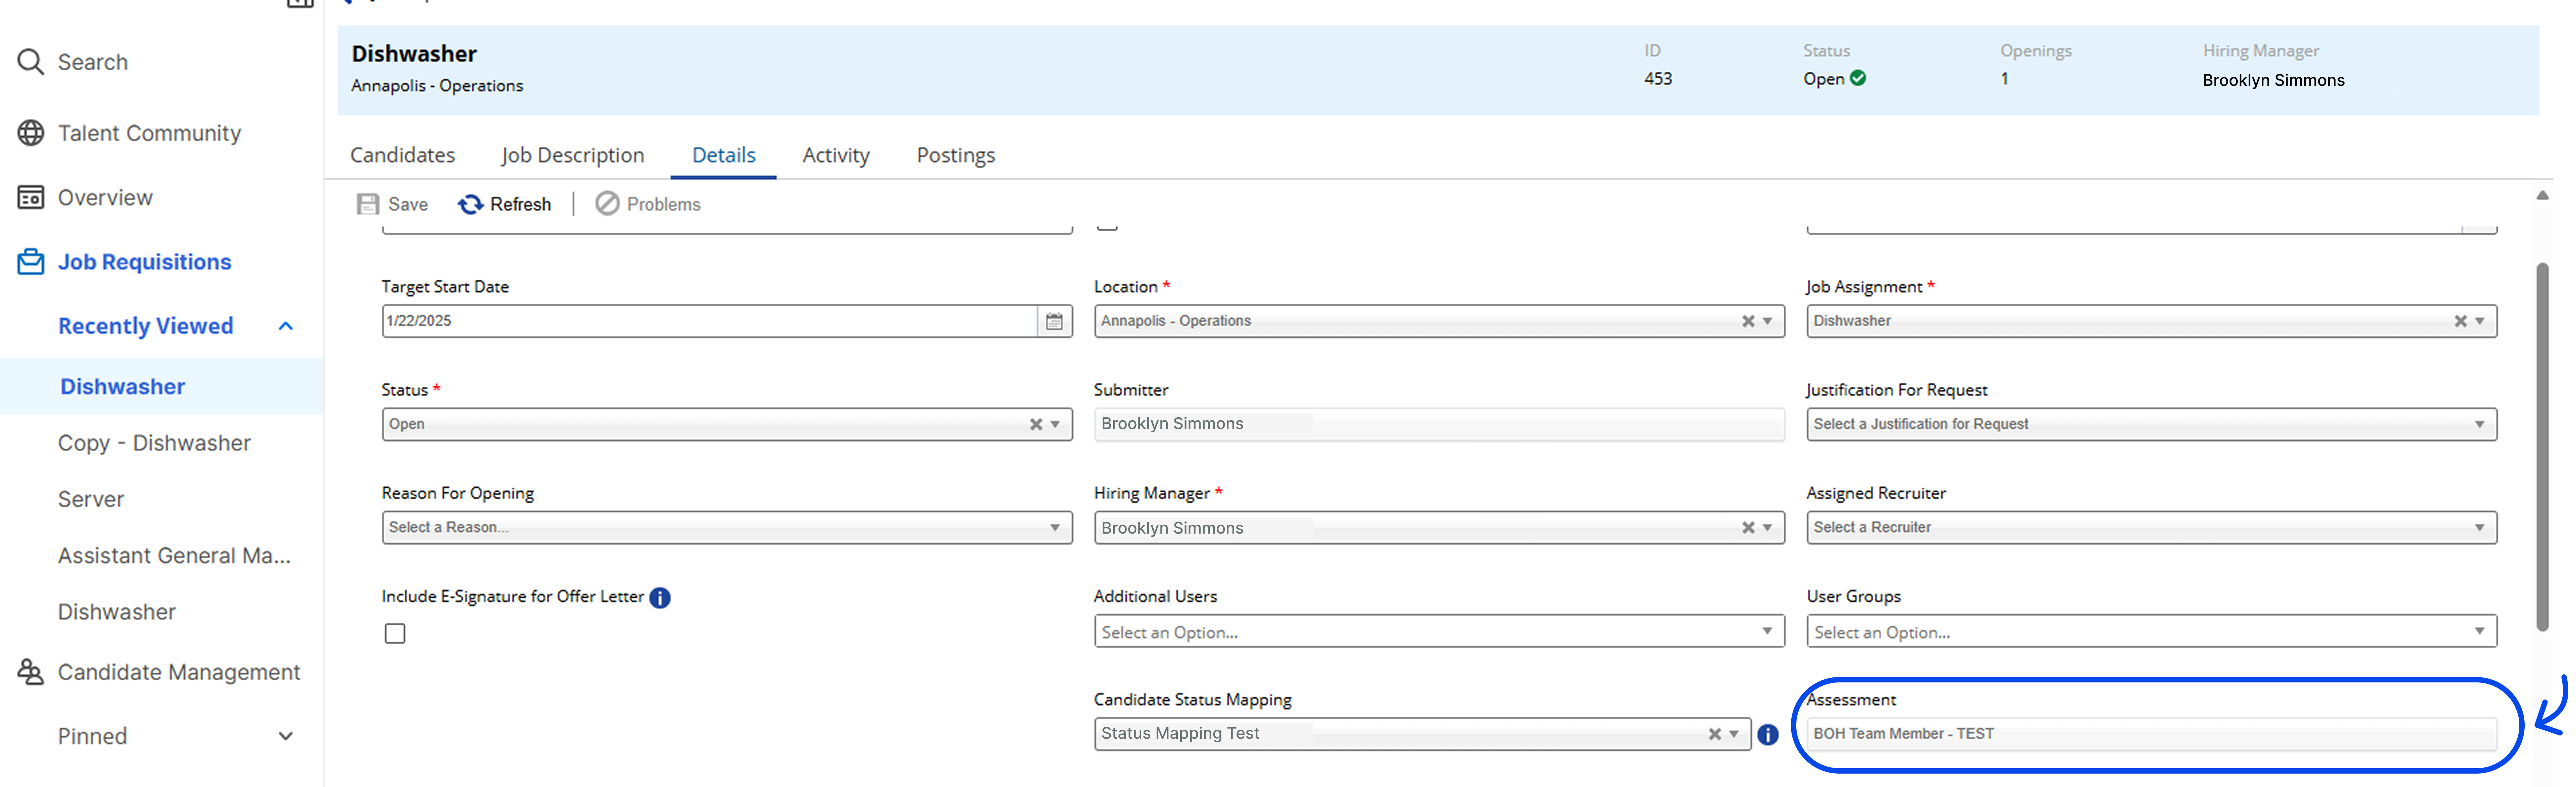Screen dimensions: 2576x787
Task: Switch to the Activity tab
Action: click(836, 155)
